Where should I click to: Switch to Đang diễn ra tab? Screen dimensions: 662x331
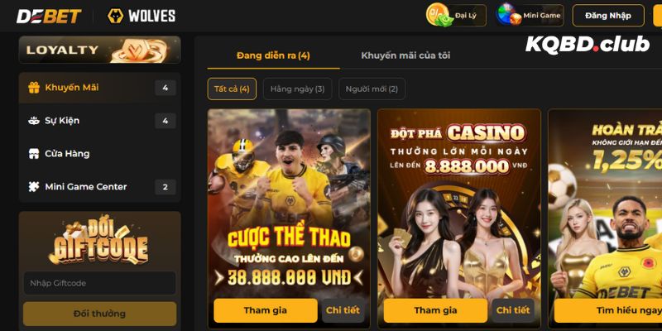point(273,55)
